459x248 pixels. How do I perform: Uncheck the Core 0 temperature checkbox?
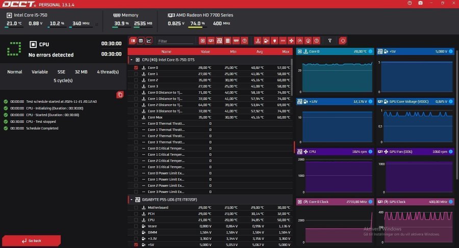(136, 68)
